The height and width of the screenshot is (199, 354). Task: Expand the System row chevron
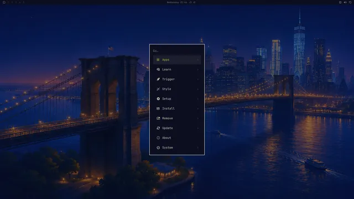coord(198,148)
